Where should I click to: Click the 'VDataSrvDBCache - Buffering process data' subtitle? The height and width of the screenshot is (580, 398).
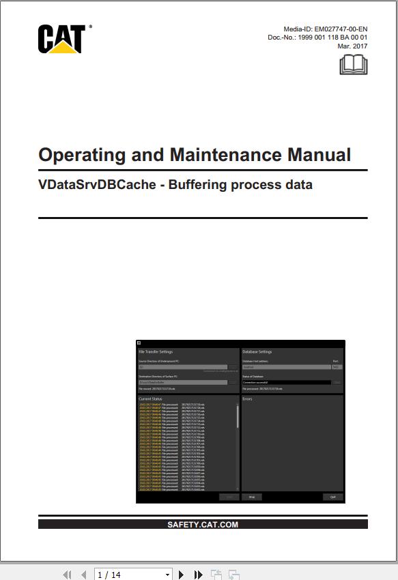point(175,184)
